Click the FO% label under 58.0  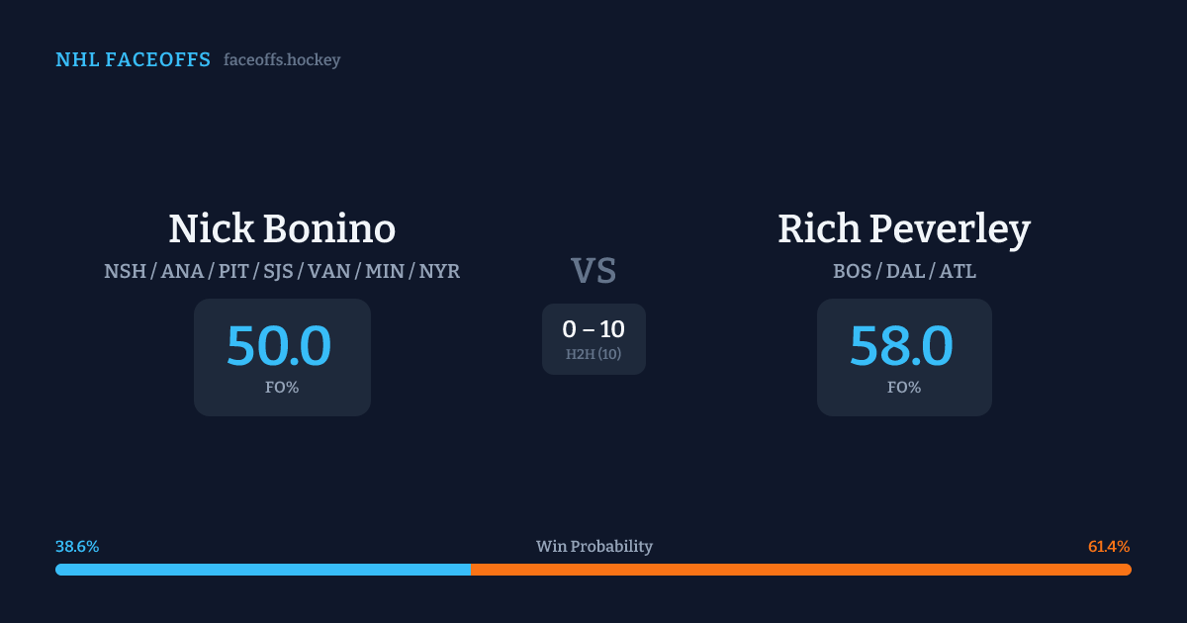tap(904, 388)
